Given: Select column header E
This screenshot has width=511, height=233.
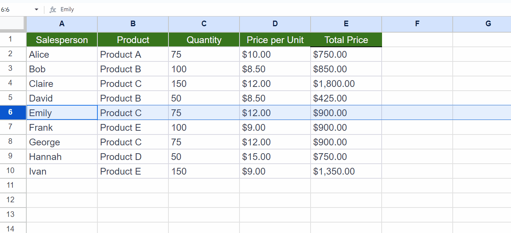Looking at the screenshot, I should [346, 24].
